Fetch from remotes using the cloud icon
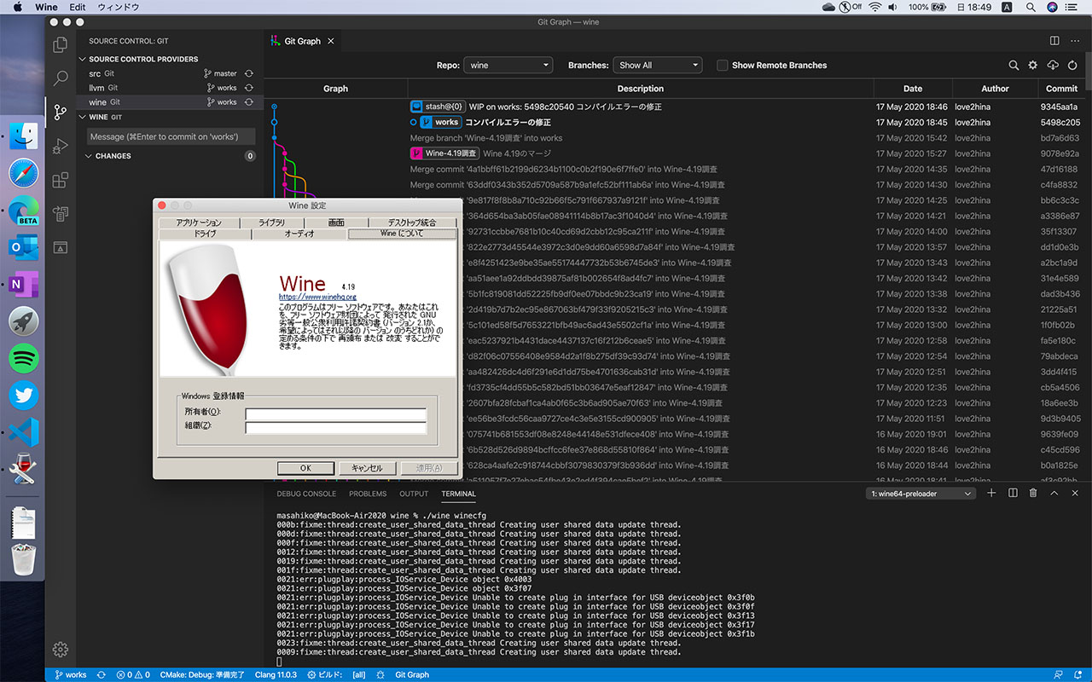The image size is (1092, 682). 1053,65
